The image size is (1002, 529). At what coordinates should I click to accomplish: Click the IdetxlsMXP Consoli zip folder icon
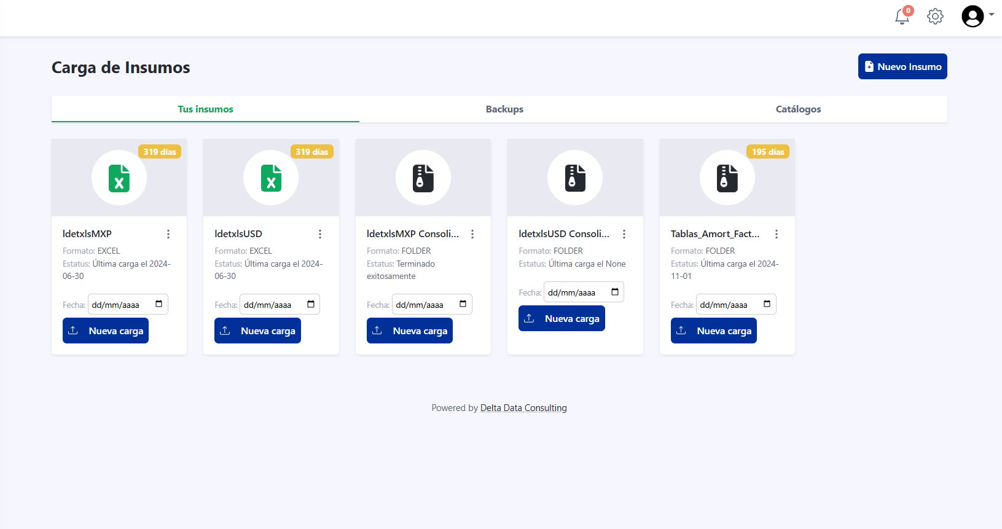[x=423, y=178]
